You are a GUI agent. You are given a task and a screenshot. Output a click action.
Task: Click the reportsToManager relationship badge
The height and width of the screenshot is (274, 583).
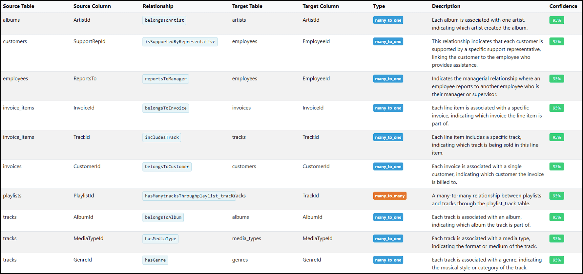click(166, 79)
